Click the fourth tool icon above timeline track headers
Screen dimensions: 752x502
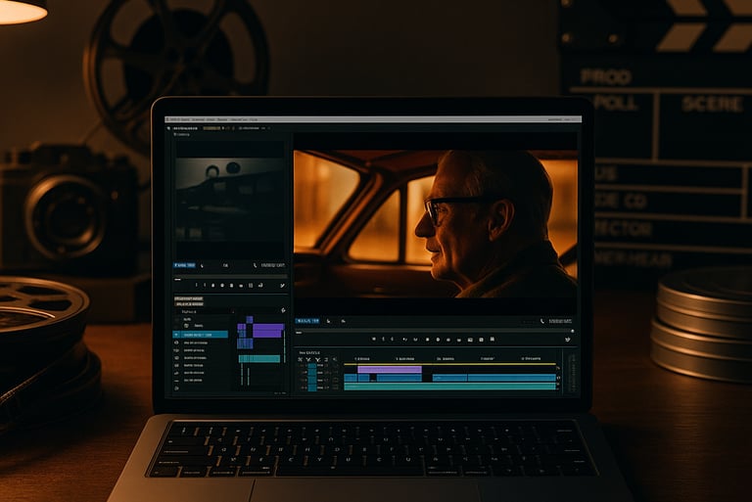[x=326, y=359]
